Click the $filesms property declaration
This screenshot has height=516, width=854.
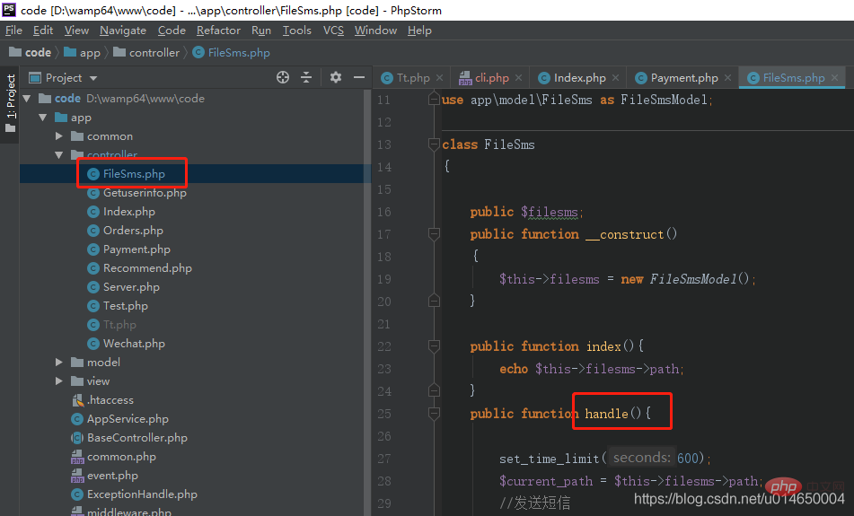pyautogui.click(x=550, y=213)
